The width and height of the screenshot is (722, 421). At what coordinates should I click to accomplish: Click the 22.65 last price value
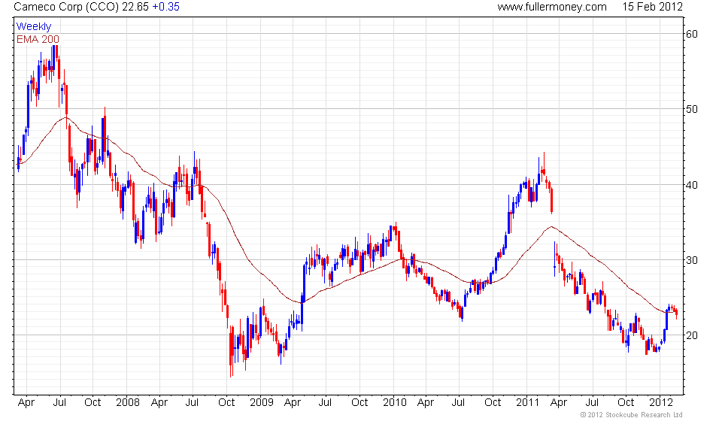tap(135, 7)
